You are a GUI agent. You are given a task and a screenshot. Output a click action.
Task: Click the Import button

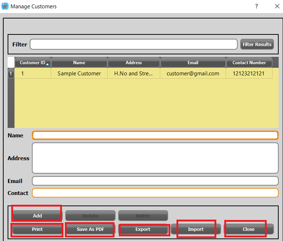point(196,229)
